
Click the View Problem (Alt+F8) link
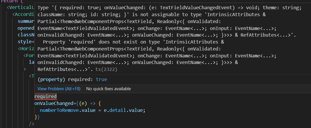[x=59, y=89]
